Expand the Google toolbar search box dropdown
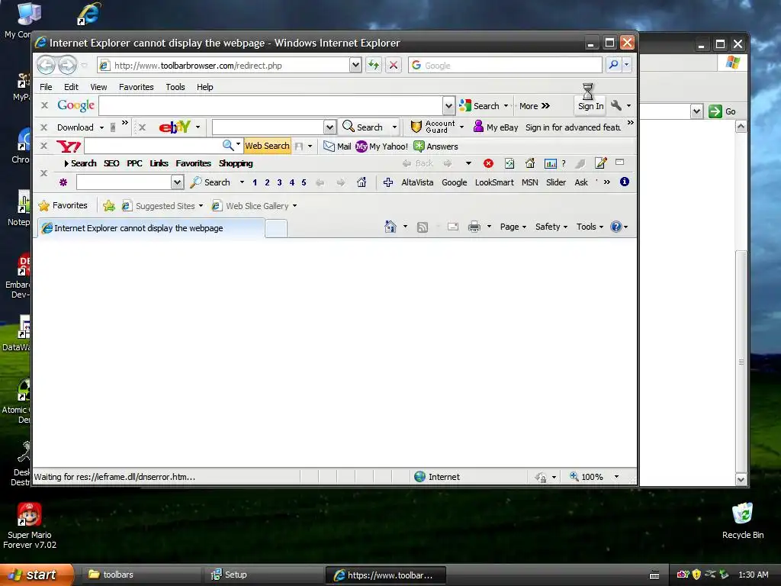Image resolution: width=781 pixels, height=586 pixels. coord(448,105)
